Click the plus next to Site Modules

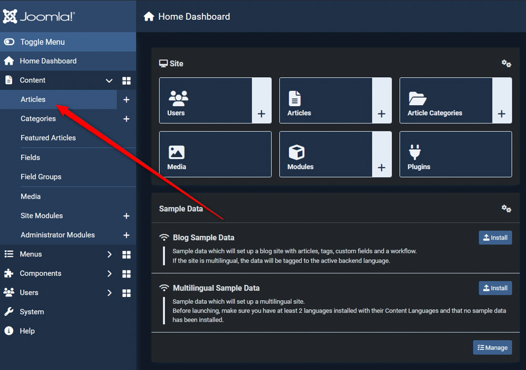pyautogui.click(x=126, y=215)
